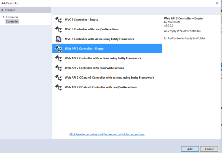222x153 pixels.
Task: Select Web API 2 Controller with read/write actions
Action: tap(107, 68)
